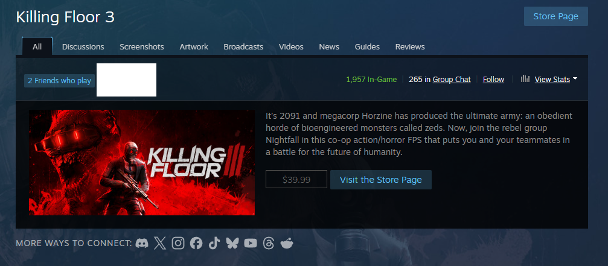Open the Discord social link icon

click(142, 243)
